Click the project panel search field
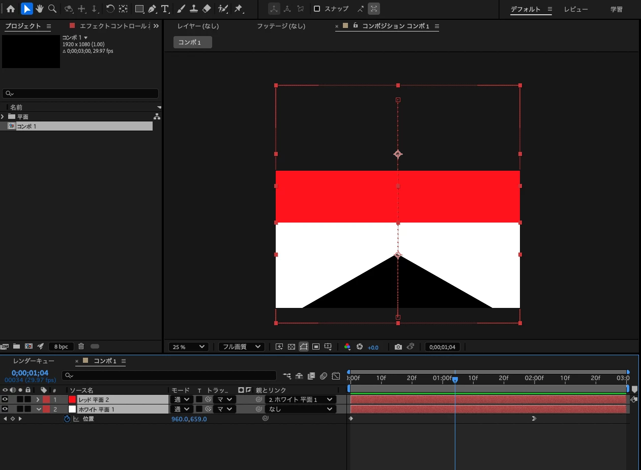 point(81,93)
